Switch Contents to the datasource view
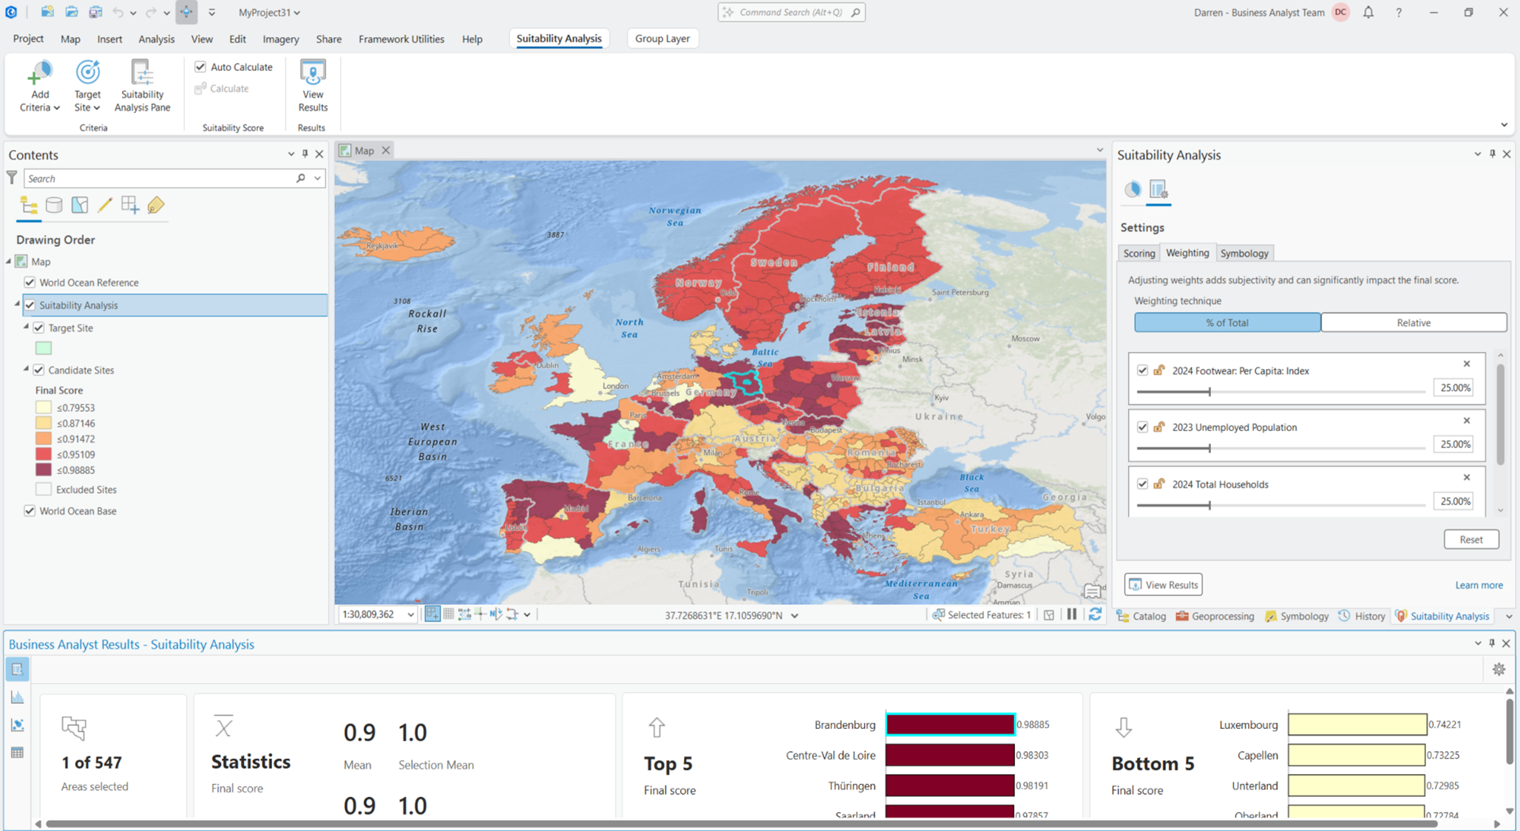The height and width of the screenshot is (831, 1520). click(x=54, y=205)
